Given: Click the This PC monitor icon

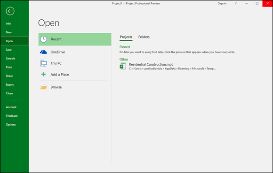Looking at the screenshot, I should click(x=43, y=63).
